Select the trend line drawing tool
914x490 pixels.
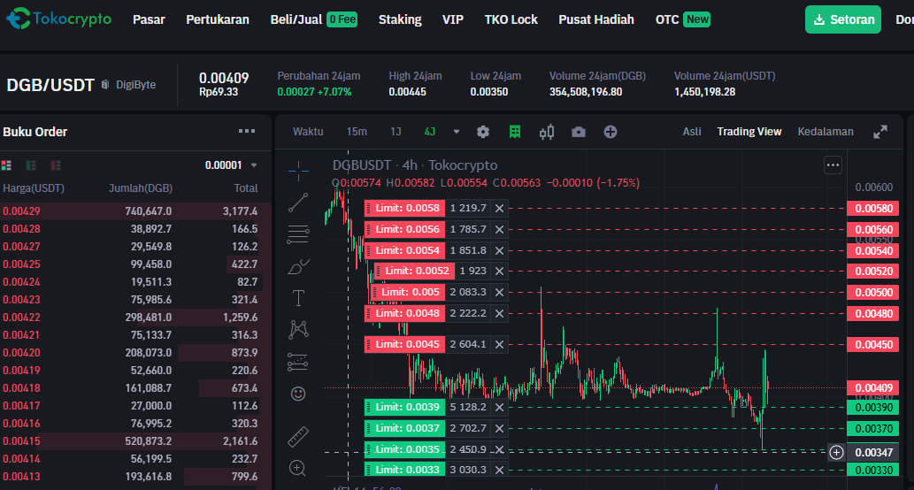tap(298, 203)
